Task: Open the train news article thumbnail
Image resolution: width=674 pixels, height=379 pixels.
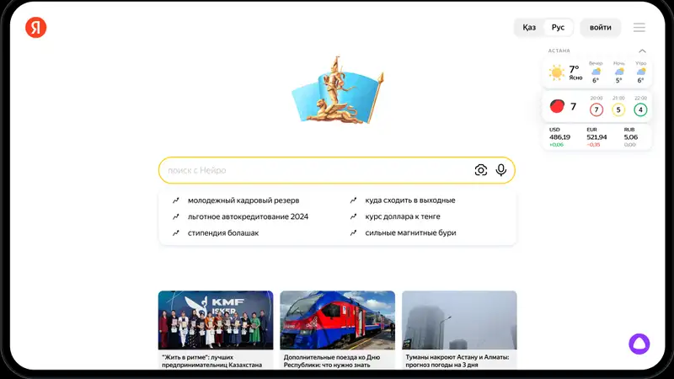Action: click(338, 320)
